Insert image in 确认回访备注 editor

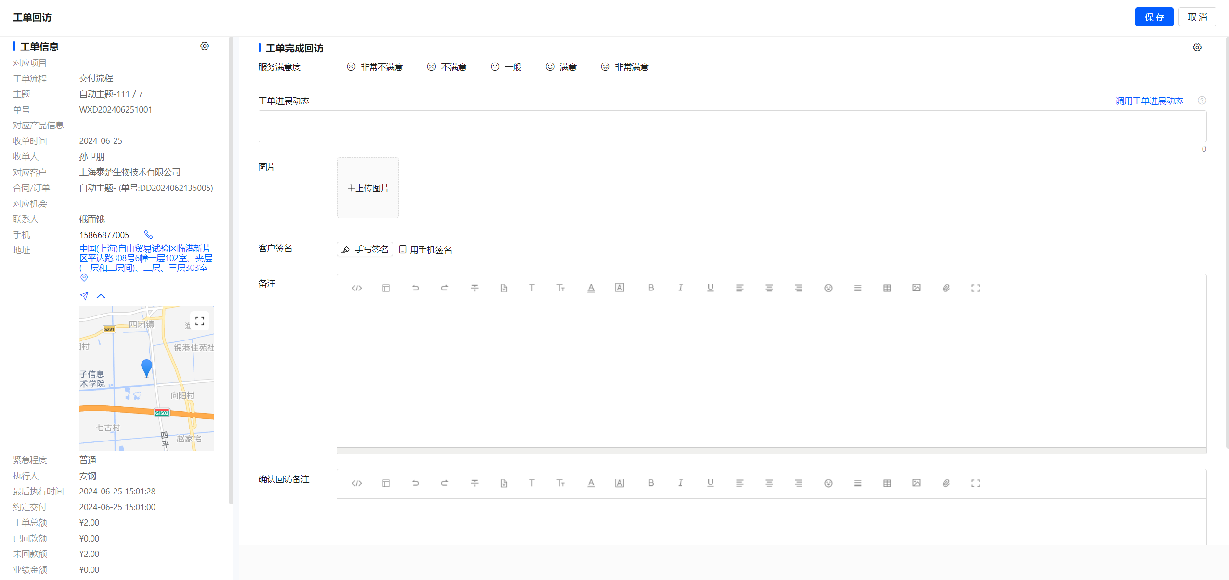(x=916, y=483)
